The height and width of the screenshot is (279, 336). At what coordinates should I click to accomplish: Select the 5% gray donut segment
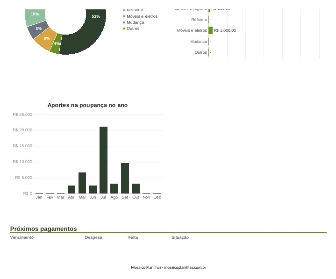[x=38, y=29]
